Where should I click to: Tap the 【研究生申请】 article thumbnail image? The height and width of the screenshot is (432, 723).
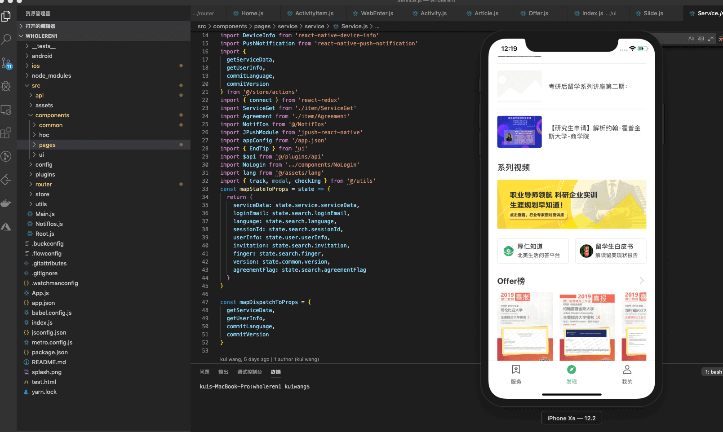click(519, 132)
